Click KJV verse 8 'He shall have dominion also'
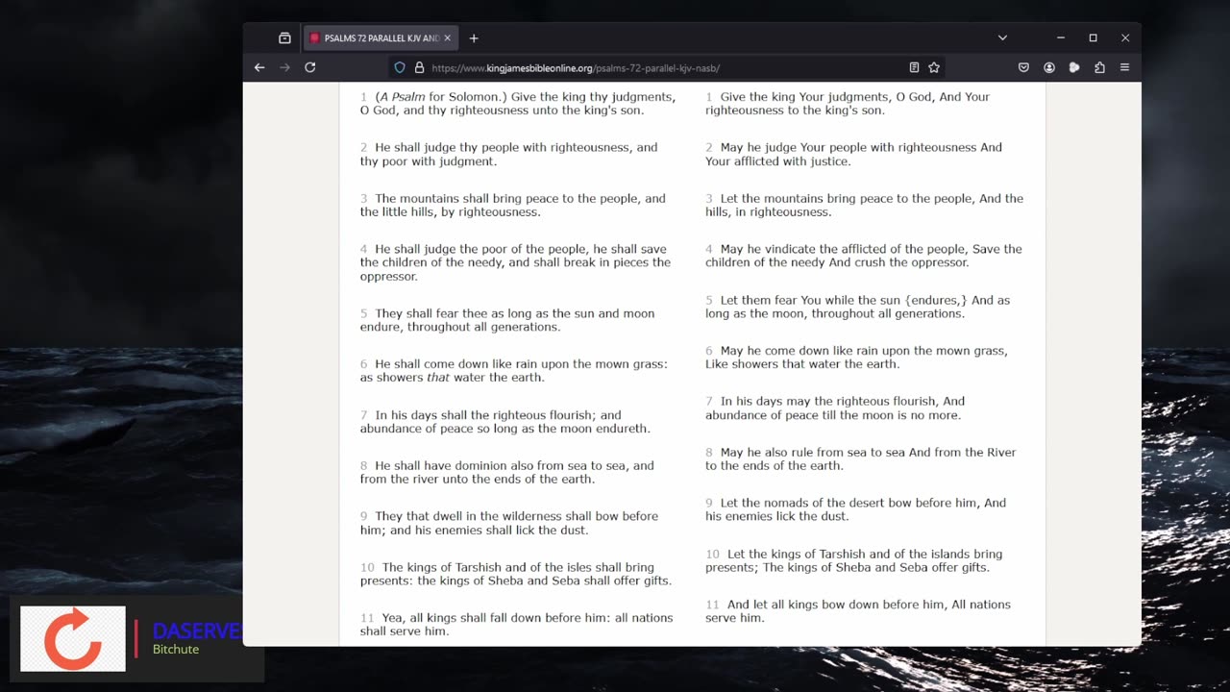This screenshot has height=692, width=1230. [x=507, y=472]
